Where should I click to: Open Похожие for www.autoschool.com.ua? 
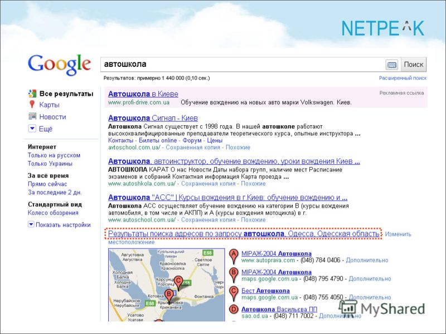[254, 220]
